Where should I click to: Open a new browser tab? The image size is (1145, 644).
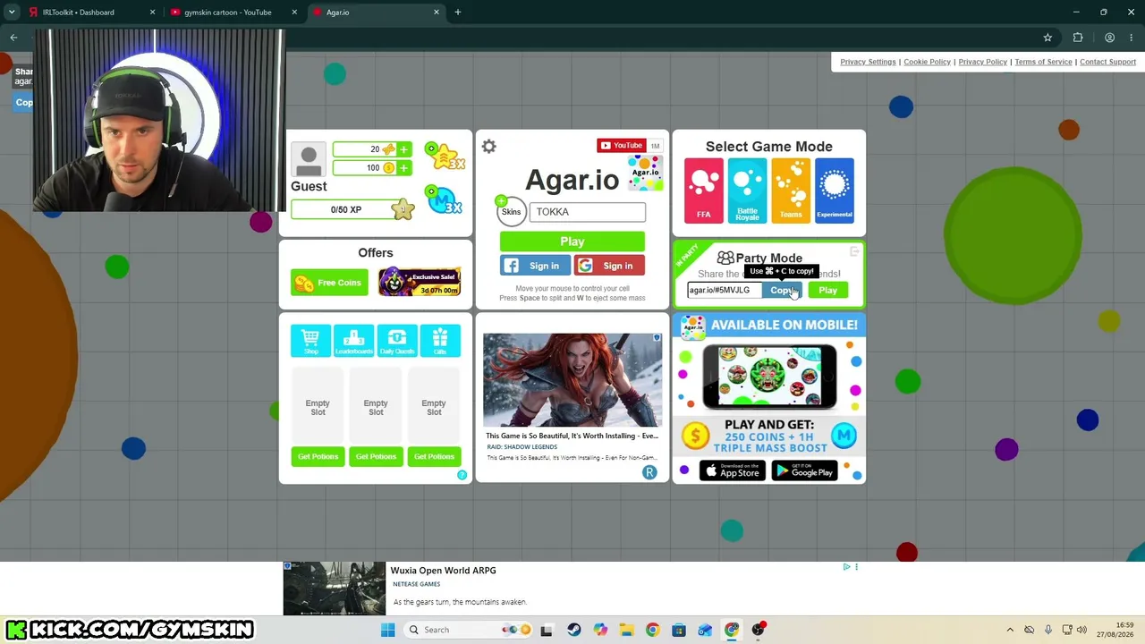[x=458, y=13]
